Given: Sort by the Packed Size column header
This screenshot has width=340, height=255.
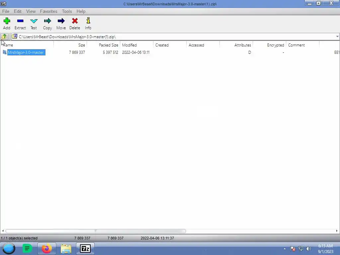Looking at the screenshot, I should point(104,45).
